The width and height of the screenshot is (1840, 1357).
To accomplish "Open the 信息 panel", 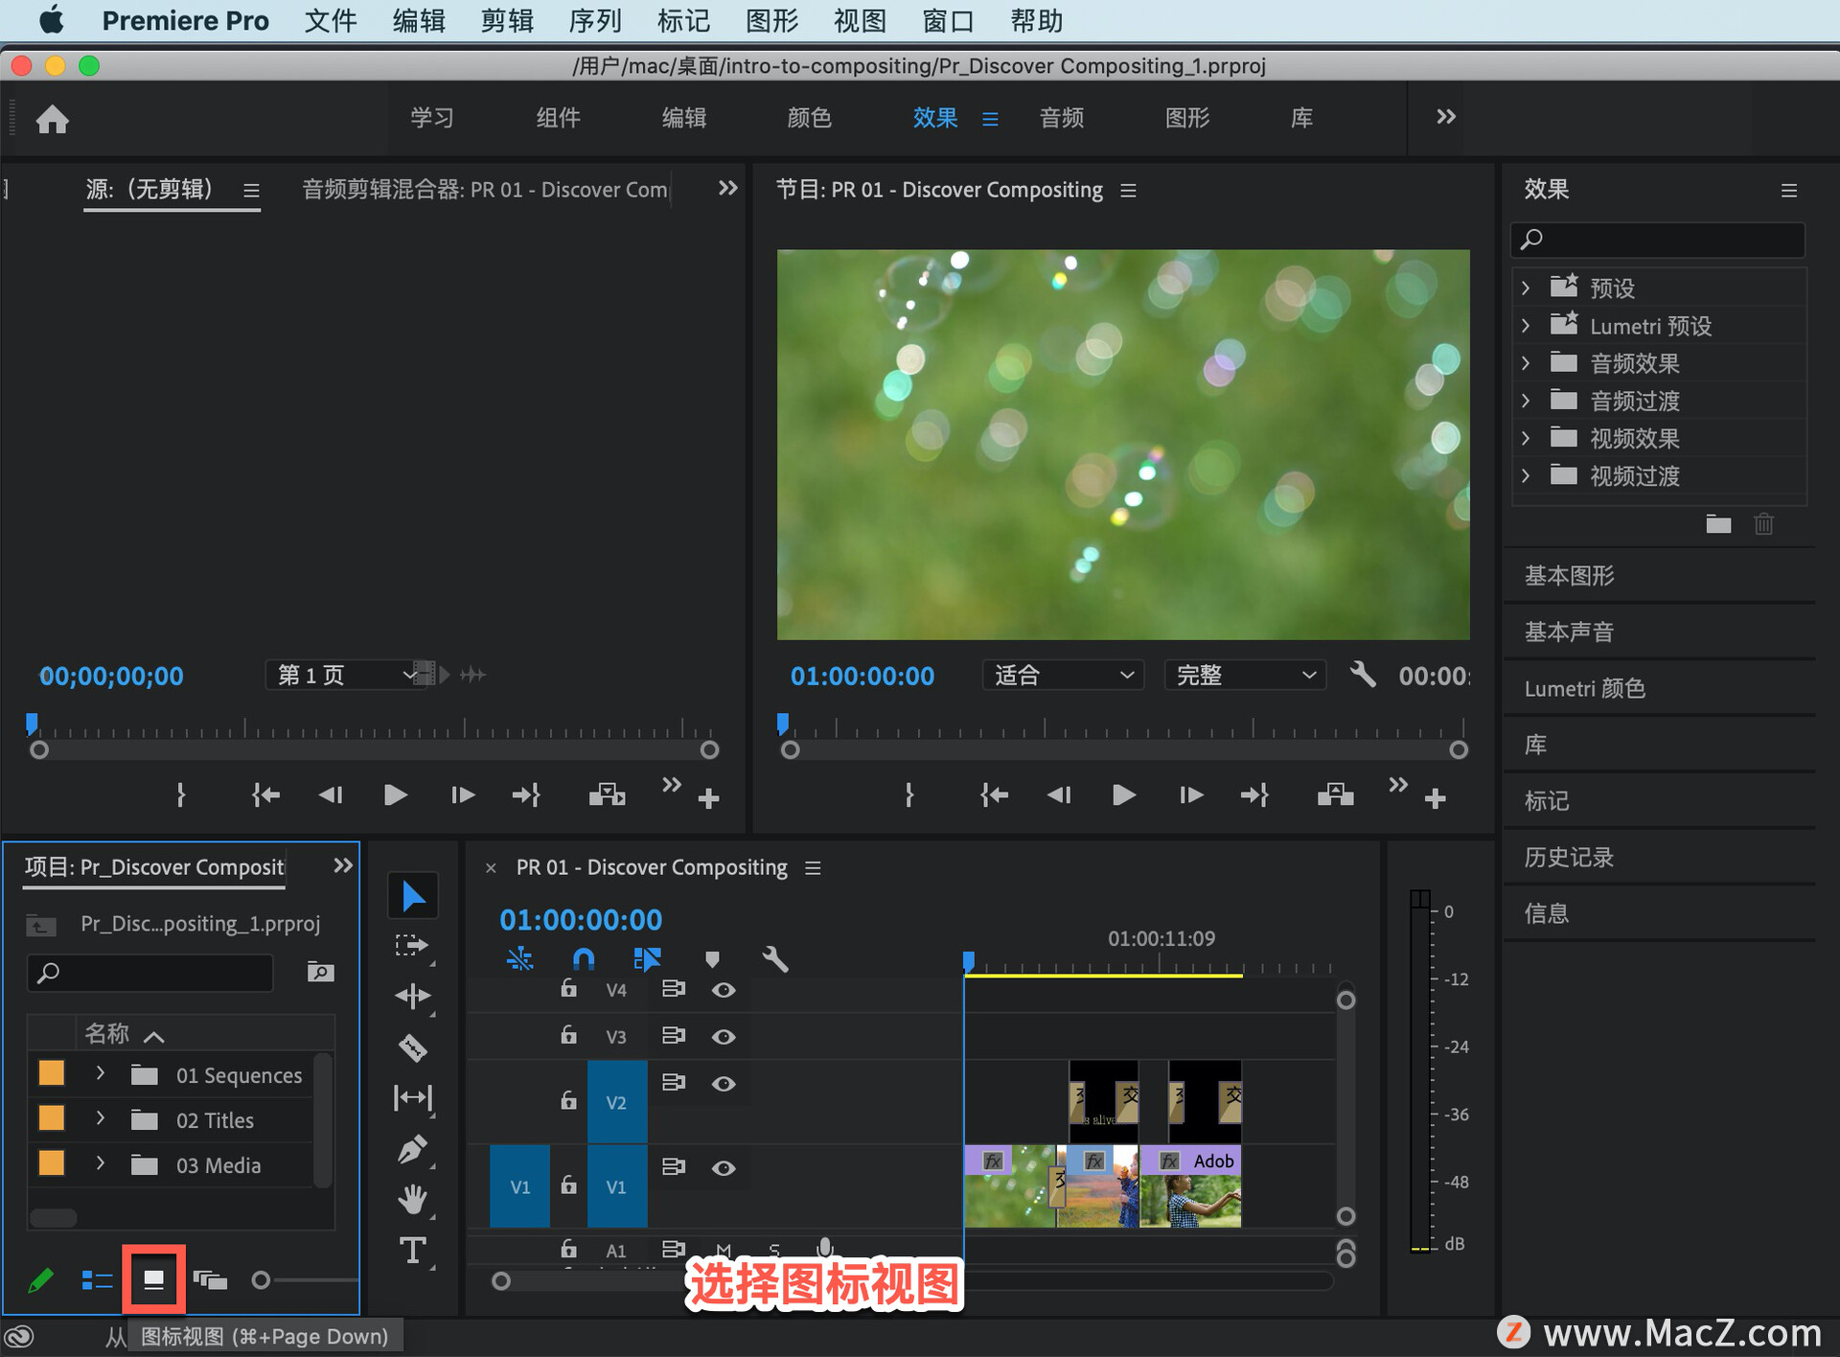I will tap(1546, 913).
